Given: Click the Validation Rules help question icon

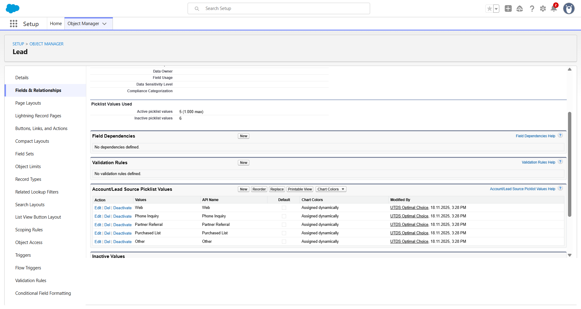Looking at the screenshot, I should coord(560,162).
